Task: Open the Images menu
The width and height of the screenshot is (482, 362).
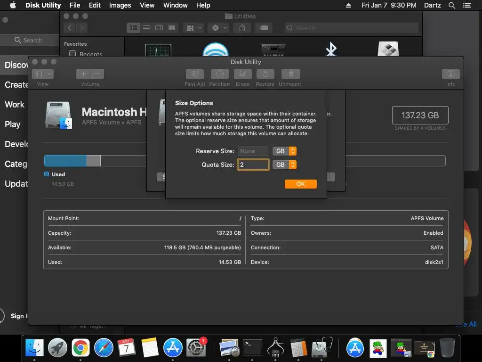Action: click(120, 5)
